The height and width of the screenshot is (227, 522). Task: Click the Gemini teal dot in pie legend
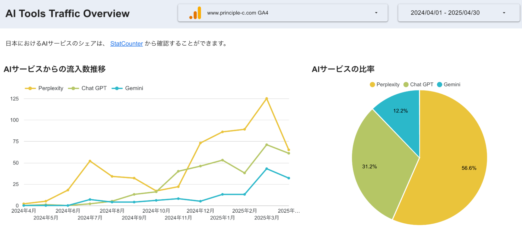(439, 85)
